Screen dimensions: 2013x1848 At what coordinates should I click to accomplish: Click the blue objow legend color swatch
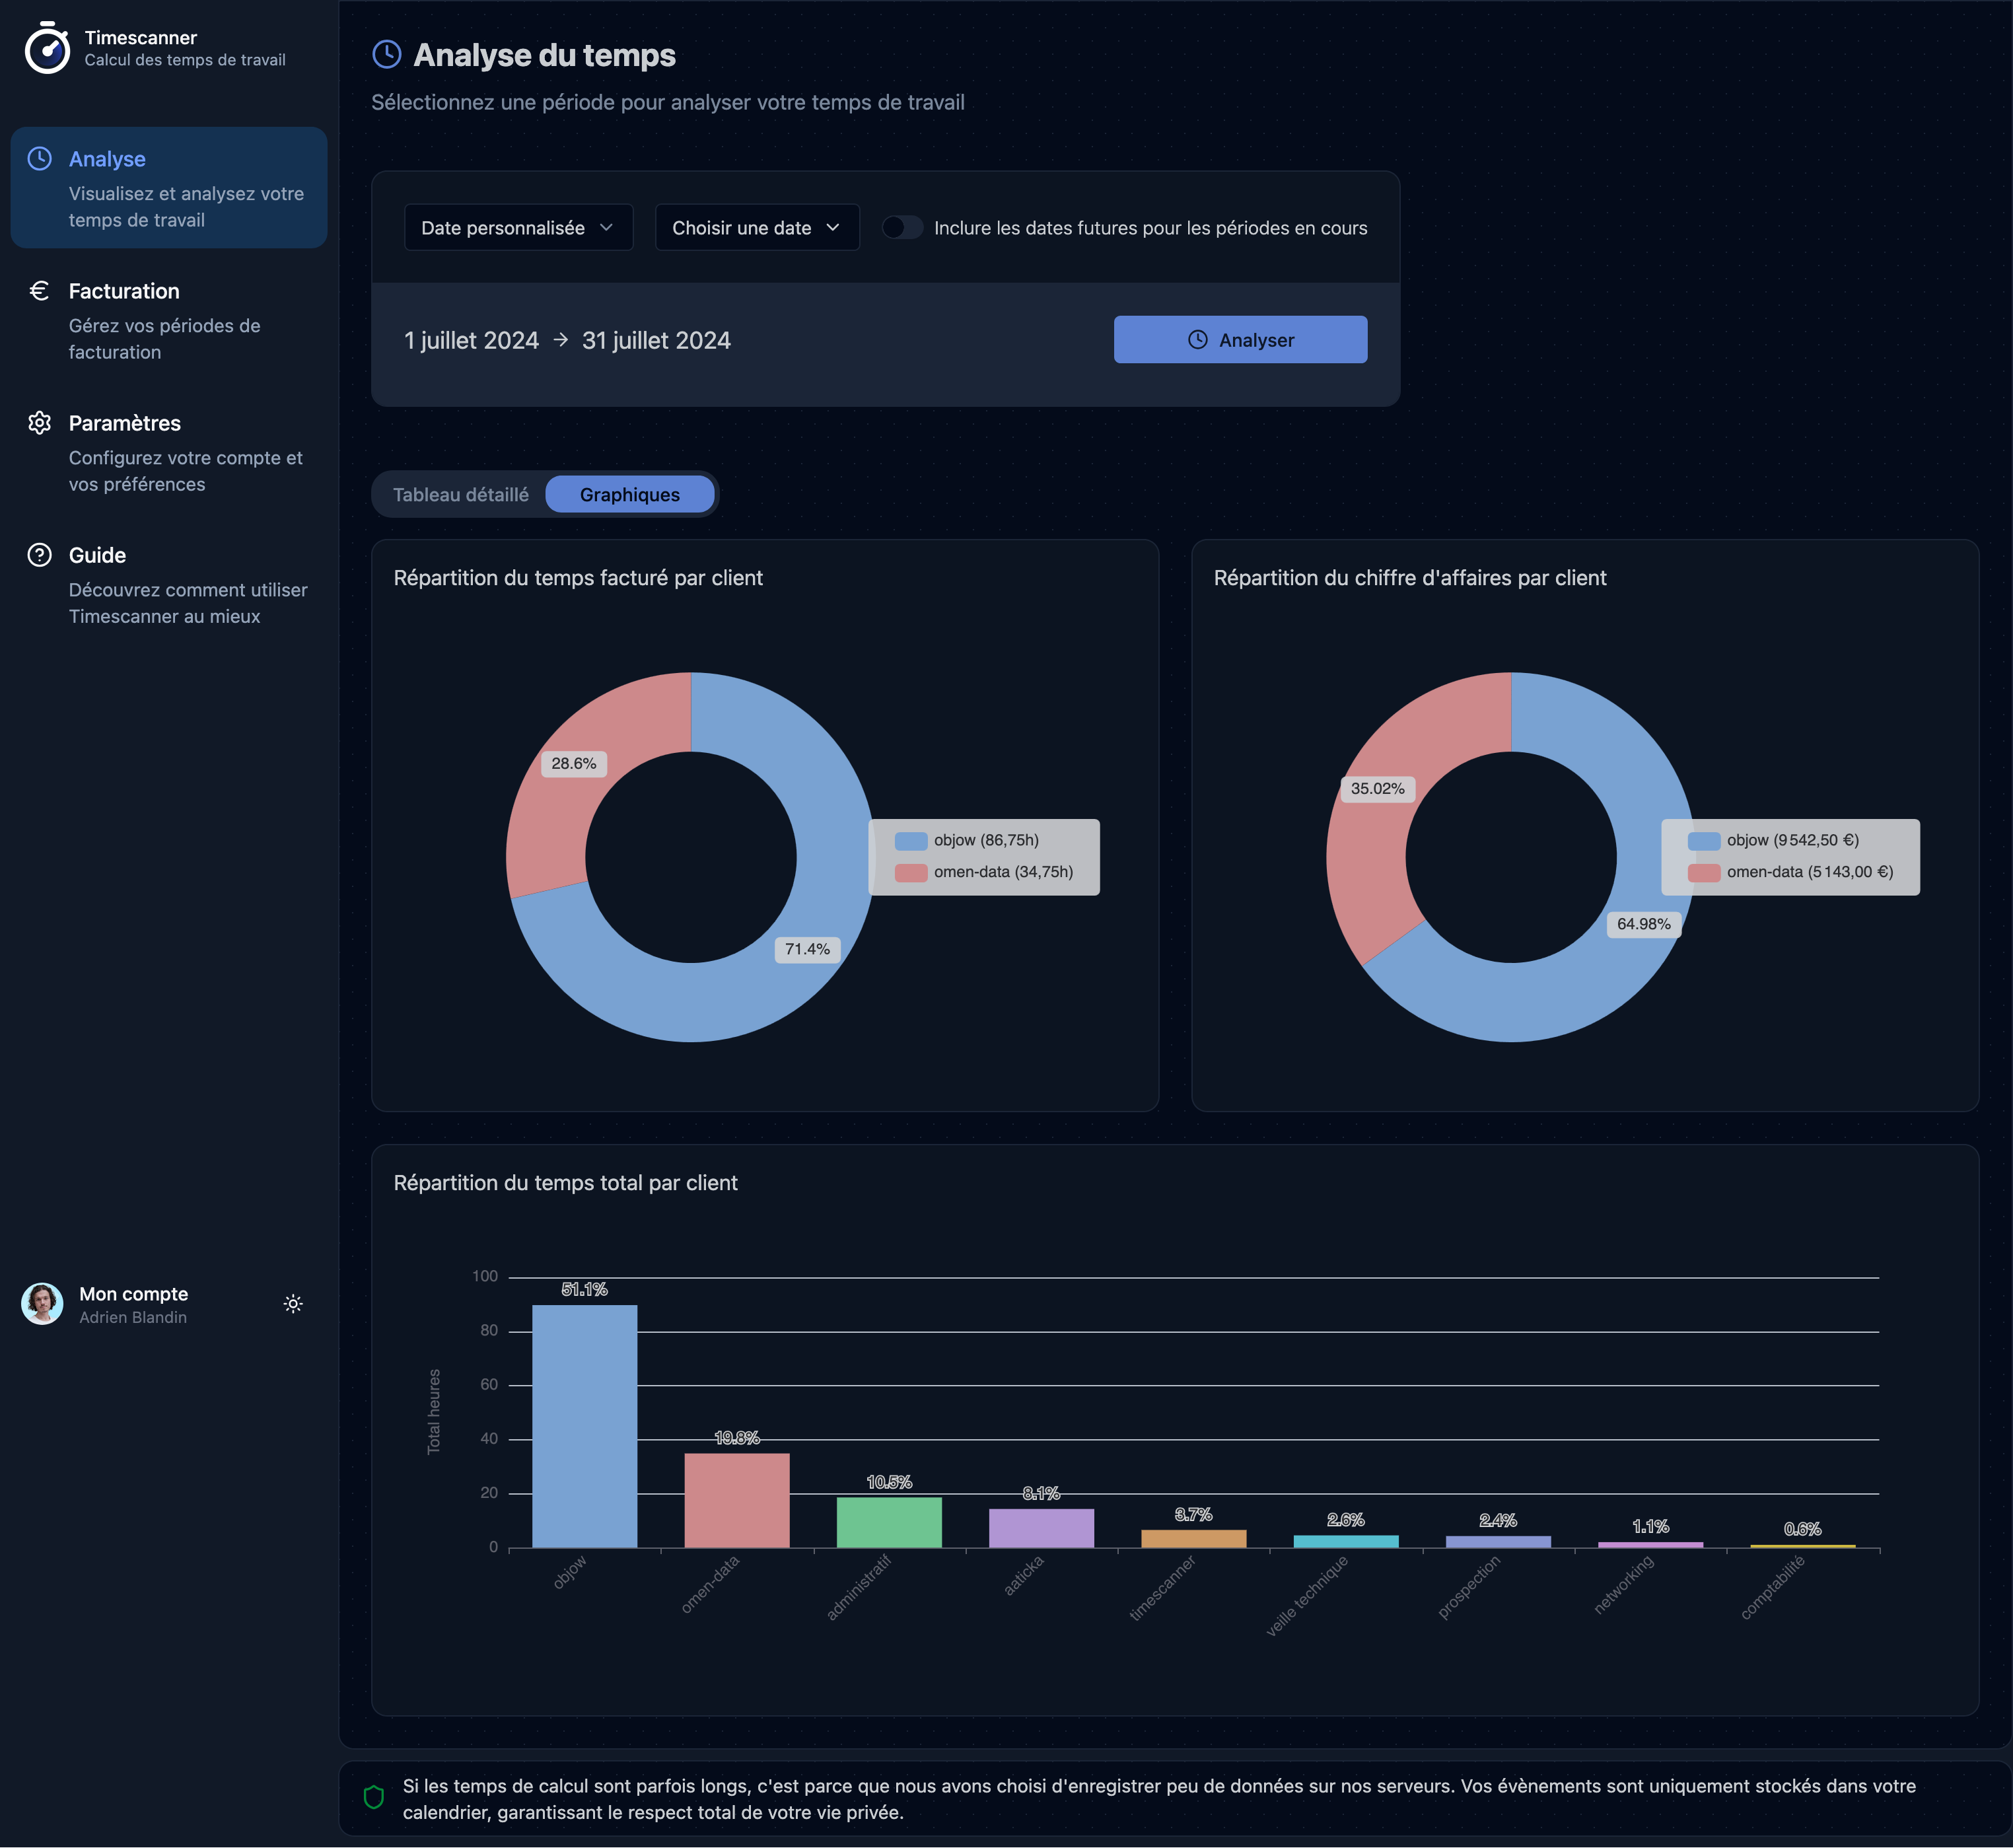coord(911,840)
